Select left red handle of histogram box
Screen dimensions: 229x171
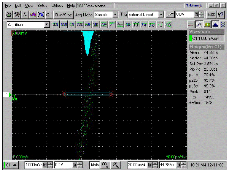(x=64, y=94)
